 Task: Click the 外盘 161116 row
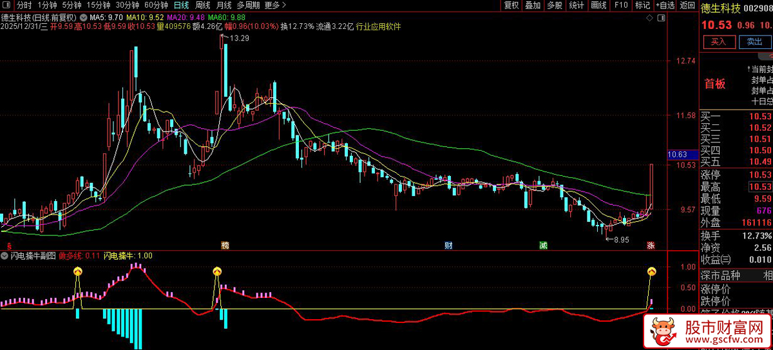click(736, 222)
